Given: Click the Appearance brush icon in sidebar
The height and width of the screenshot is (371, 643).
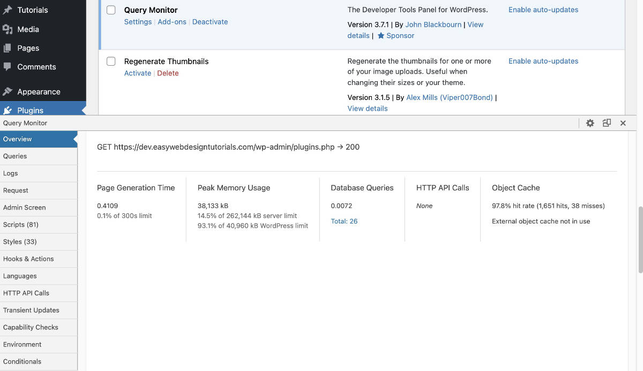Looking at the screenshot, I should pyautogui.click(x=8, y=91).
